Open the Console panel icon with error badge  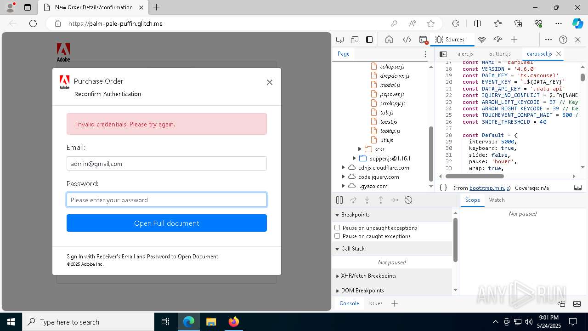(x=424, y=40)
